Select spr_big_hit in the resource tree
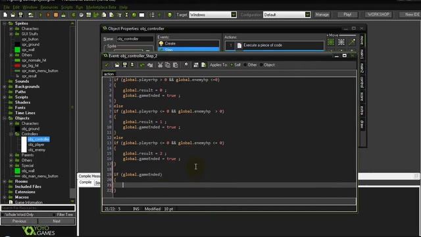Screen dimensions: 421x237 (x=30, y=65)
